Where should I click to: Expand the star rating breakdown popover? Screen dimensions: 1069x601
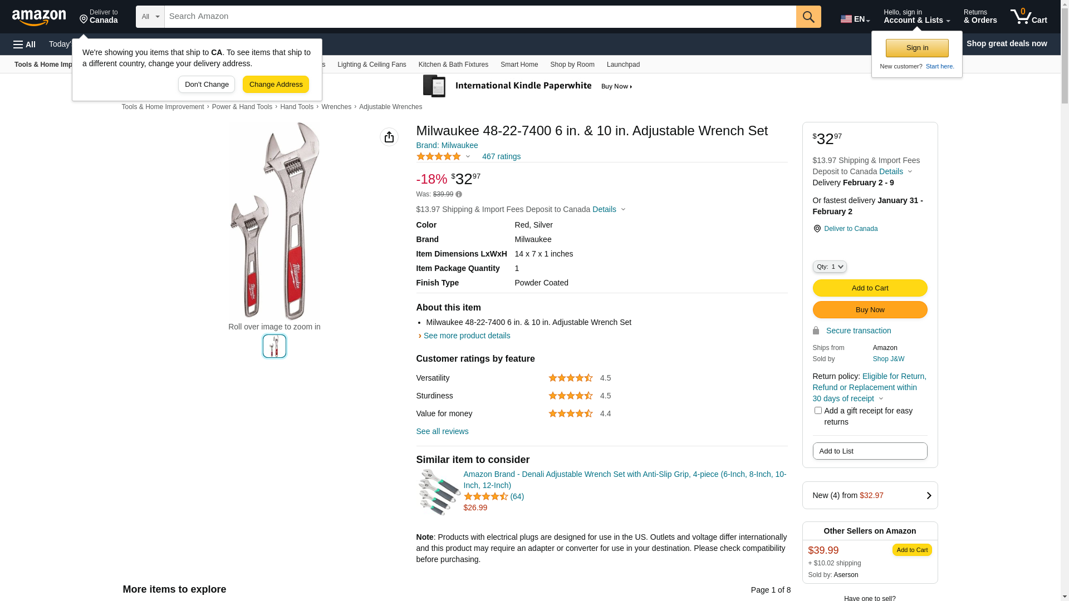click(x=444, y=157)
